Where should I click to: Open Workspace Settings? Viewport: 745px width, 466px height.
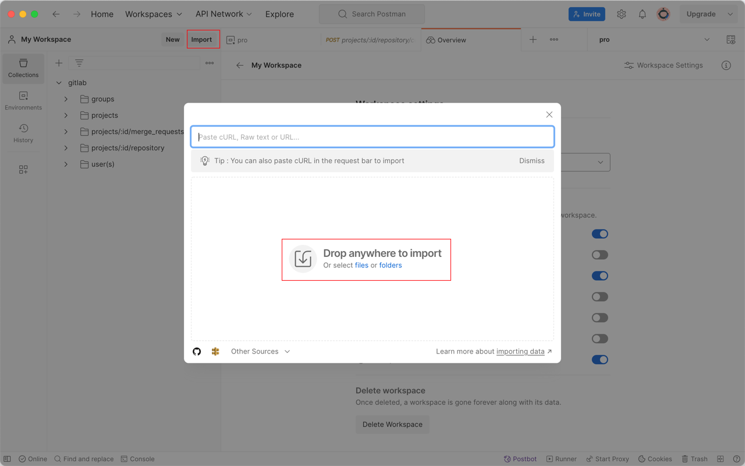[664, 65]
